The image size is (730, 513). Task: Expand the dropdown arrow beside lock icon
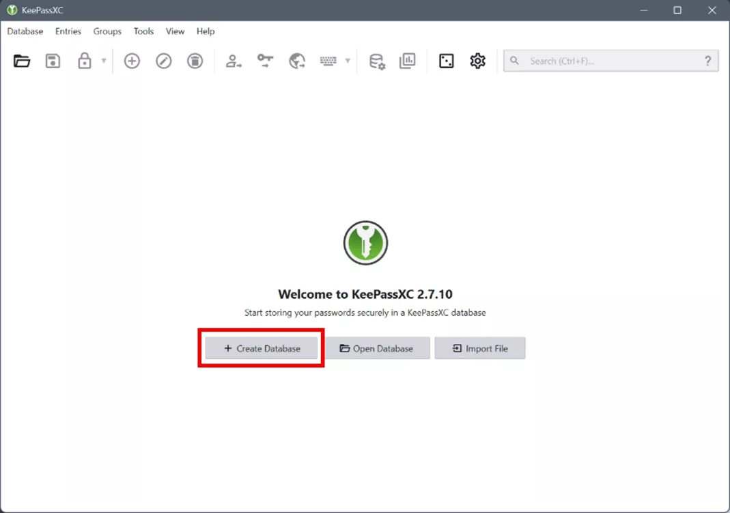pos(104,61)
